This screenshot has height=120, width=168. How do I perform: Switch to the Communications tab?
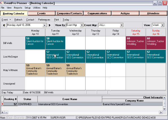pyautogui.click(x=97, y=13)
